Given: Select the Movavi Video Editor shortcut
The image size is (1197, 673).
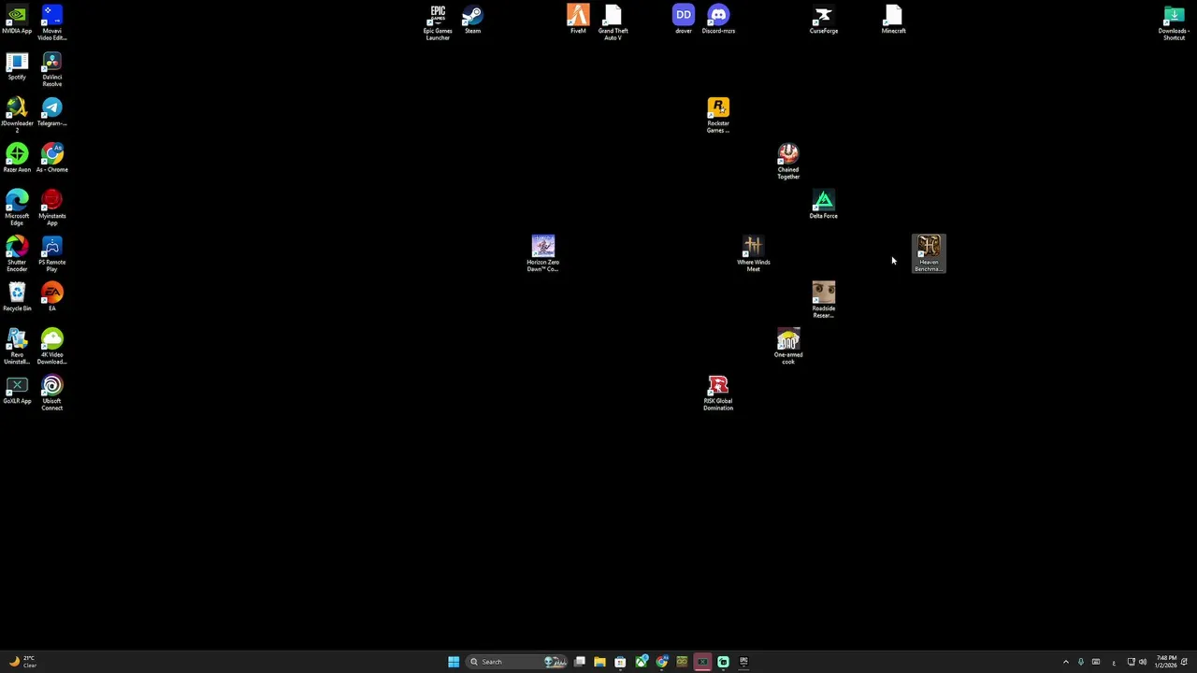Looking at the screenshot, I should coord(52,23).
